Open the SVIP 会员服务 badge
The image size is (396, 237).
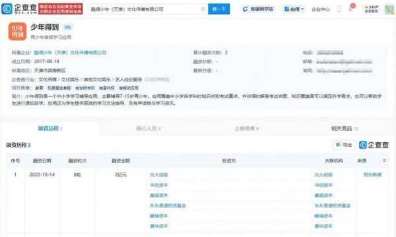click(x=372, y=9)
